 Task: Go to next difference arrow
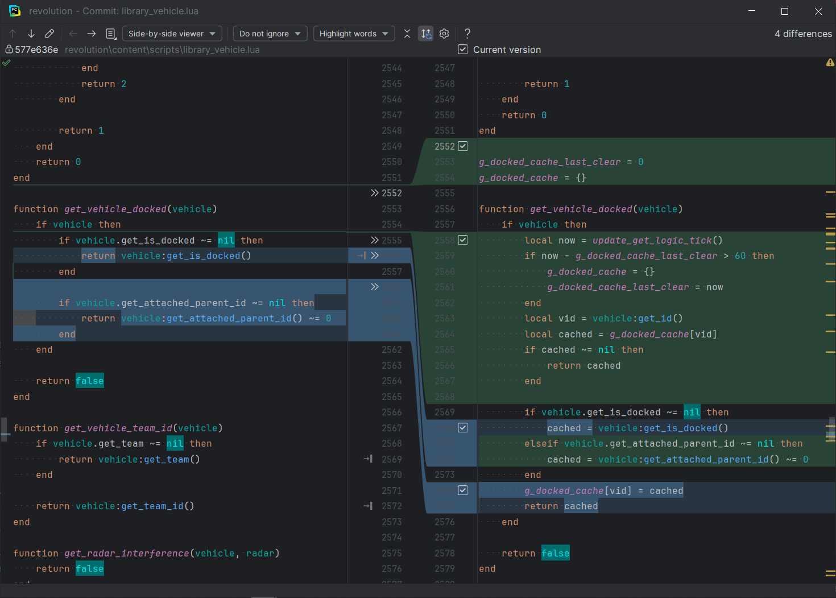point(31,34)
